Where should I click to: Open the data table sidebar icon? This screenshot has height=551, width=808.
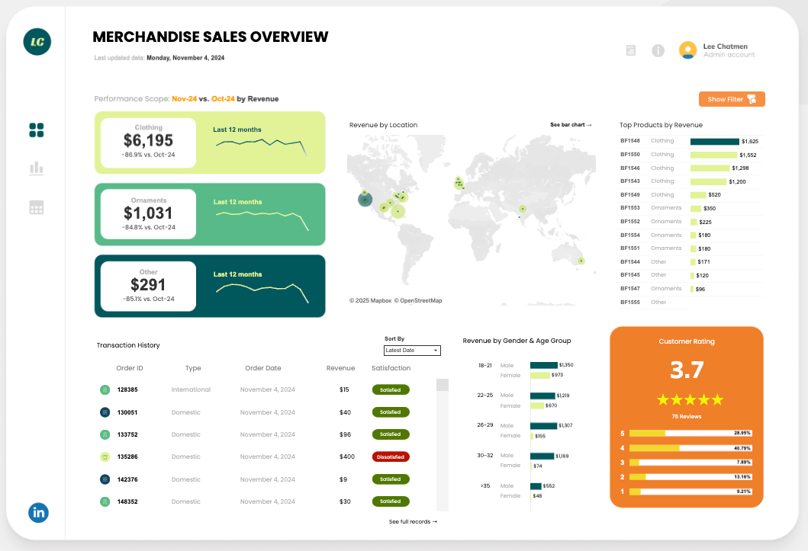(36, 207)
